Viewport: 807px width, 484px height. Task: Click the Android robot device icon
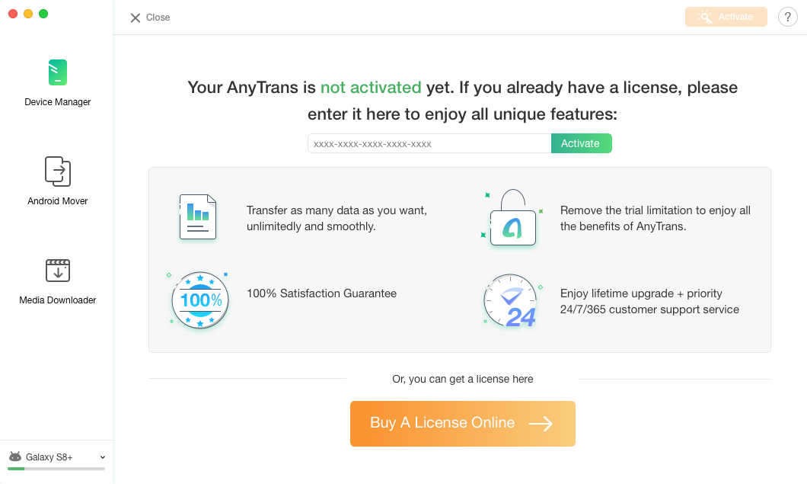tap(15, 456)
